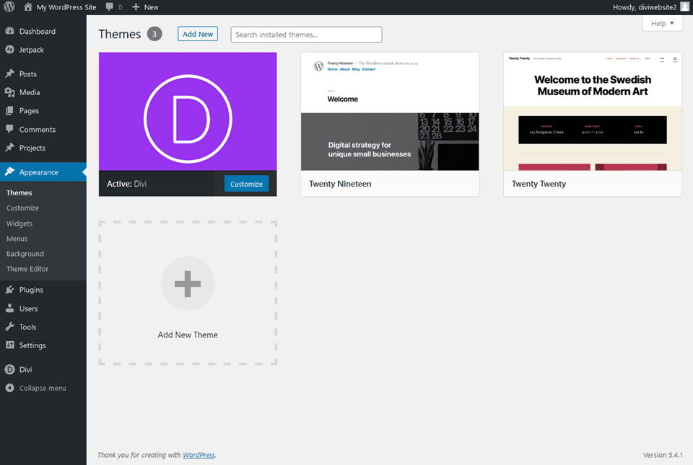Expand the Help dropdown panel

click(662, 22)
